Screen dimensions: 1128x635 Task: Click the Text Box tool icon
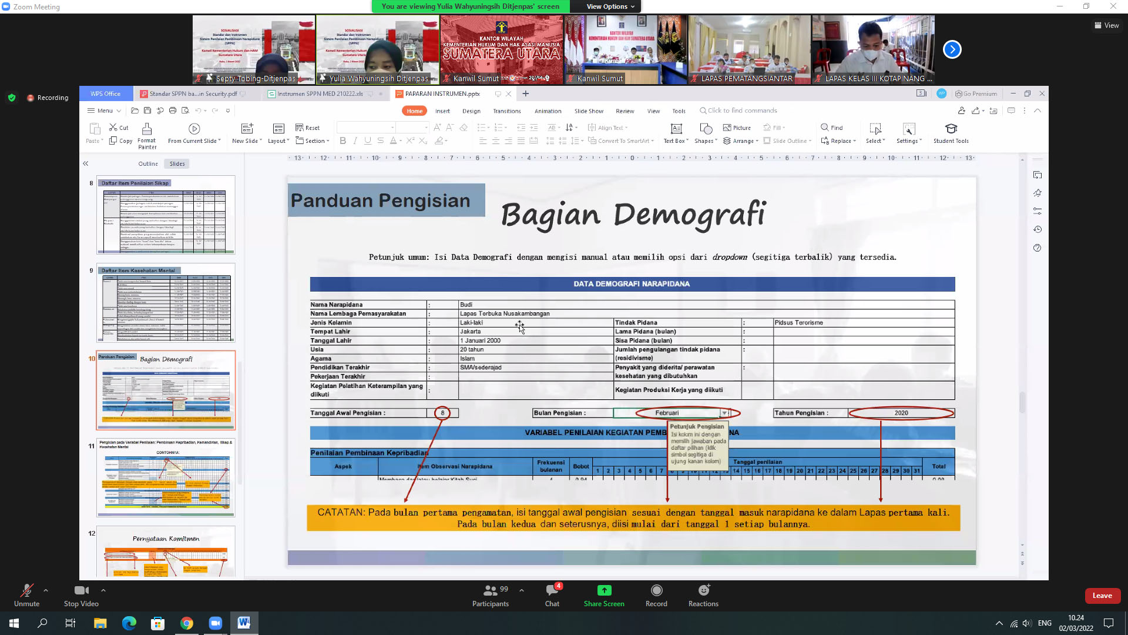pos(676,129)
